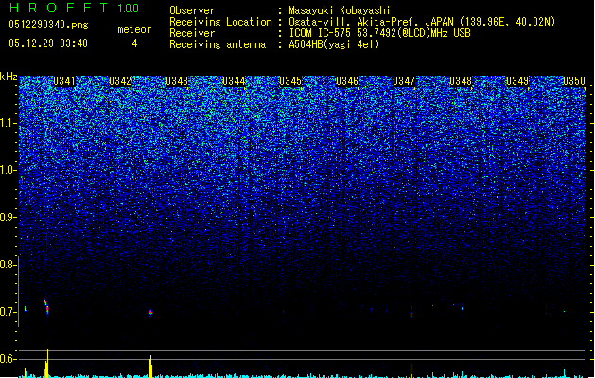Click the 0348 time marker
The image size is (595, 378).
point(461,81)
